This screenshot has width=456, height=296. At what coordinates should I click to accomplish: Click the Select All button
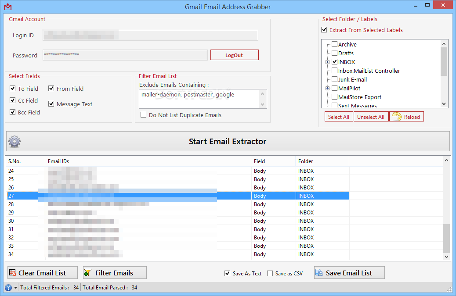(339, 117)
